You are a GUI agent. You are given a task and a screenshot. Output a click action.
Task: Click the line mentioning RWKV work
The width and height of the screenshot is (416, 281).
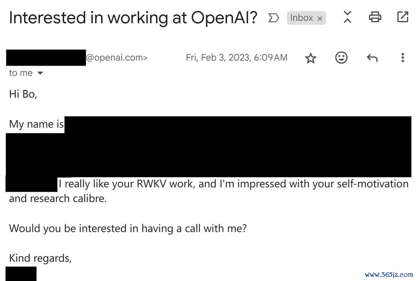(x=233, y=183)
